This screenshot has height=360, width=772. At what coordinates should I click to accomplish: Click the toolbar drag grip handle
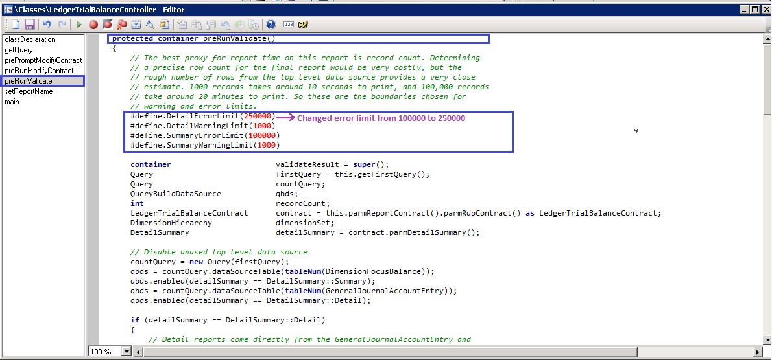pos(5,25)
